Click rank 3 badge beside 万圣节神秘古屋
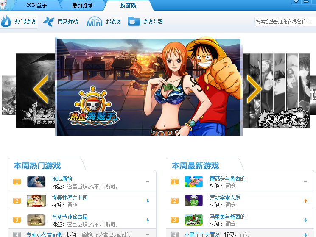The image size is (316, 237). (17, 220)
